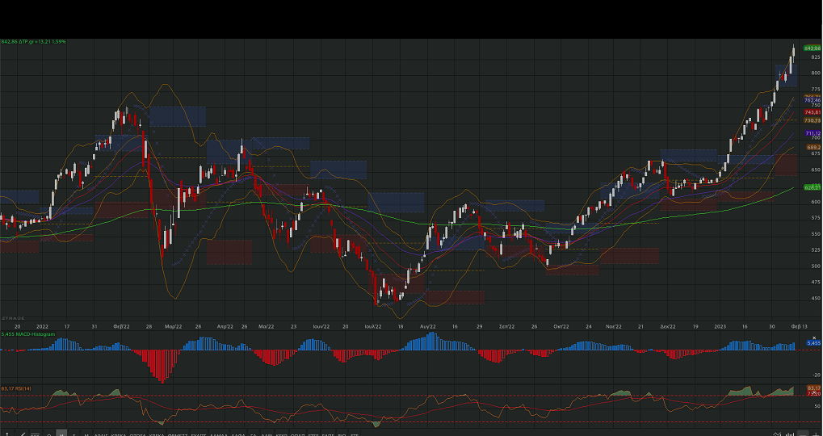Screen dimensions: 823x436
Task: Click the Μαρ'22 date axis label
Action: click(173, 326)
